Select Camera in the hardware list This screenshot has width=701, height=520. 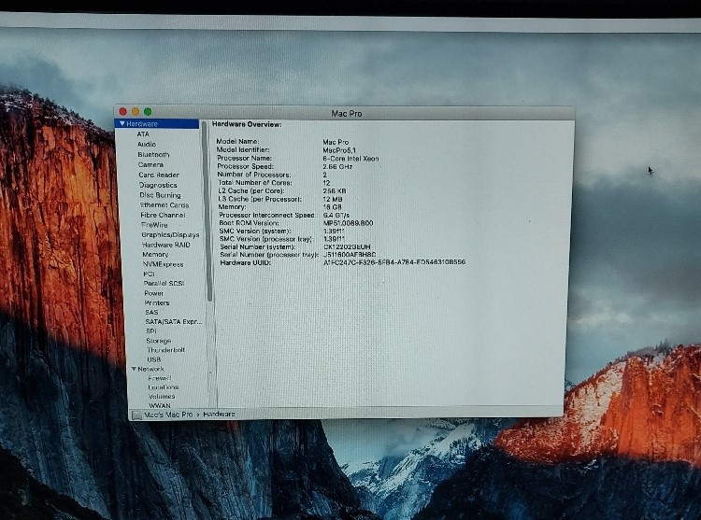click(150, 164)
